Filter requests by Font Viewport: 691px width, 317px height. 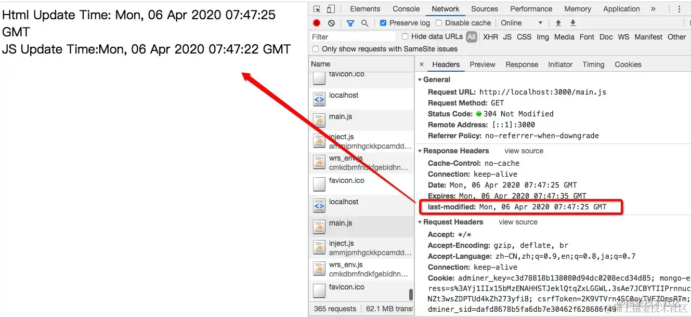[587, 37]
